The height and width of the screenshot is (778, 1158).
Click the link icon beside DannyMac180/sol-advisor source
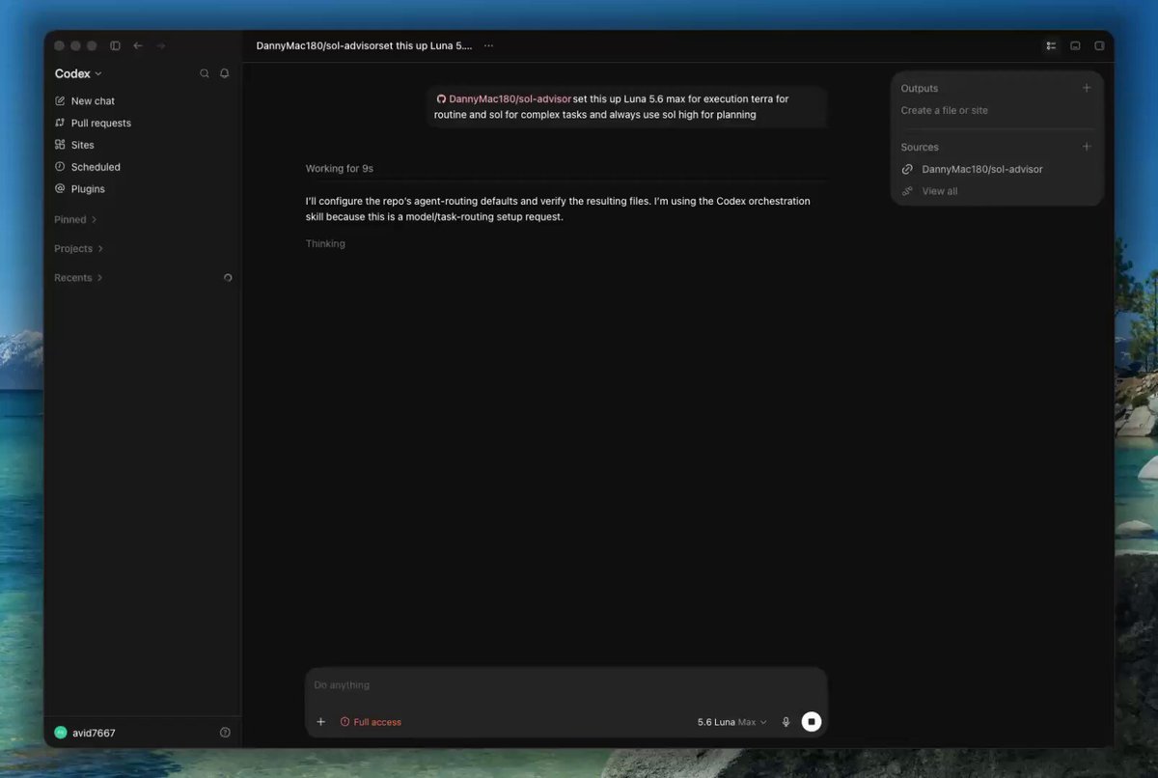tap(907, 169)
